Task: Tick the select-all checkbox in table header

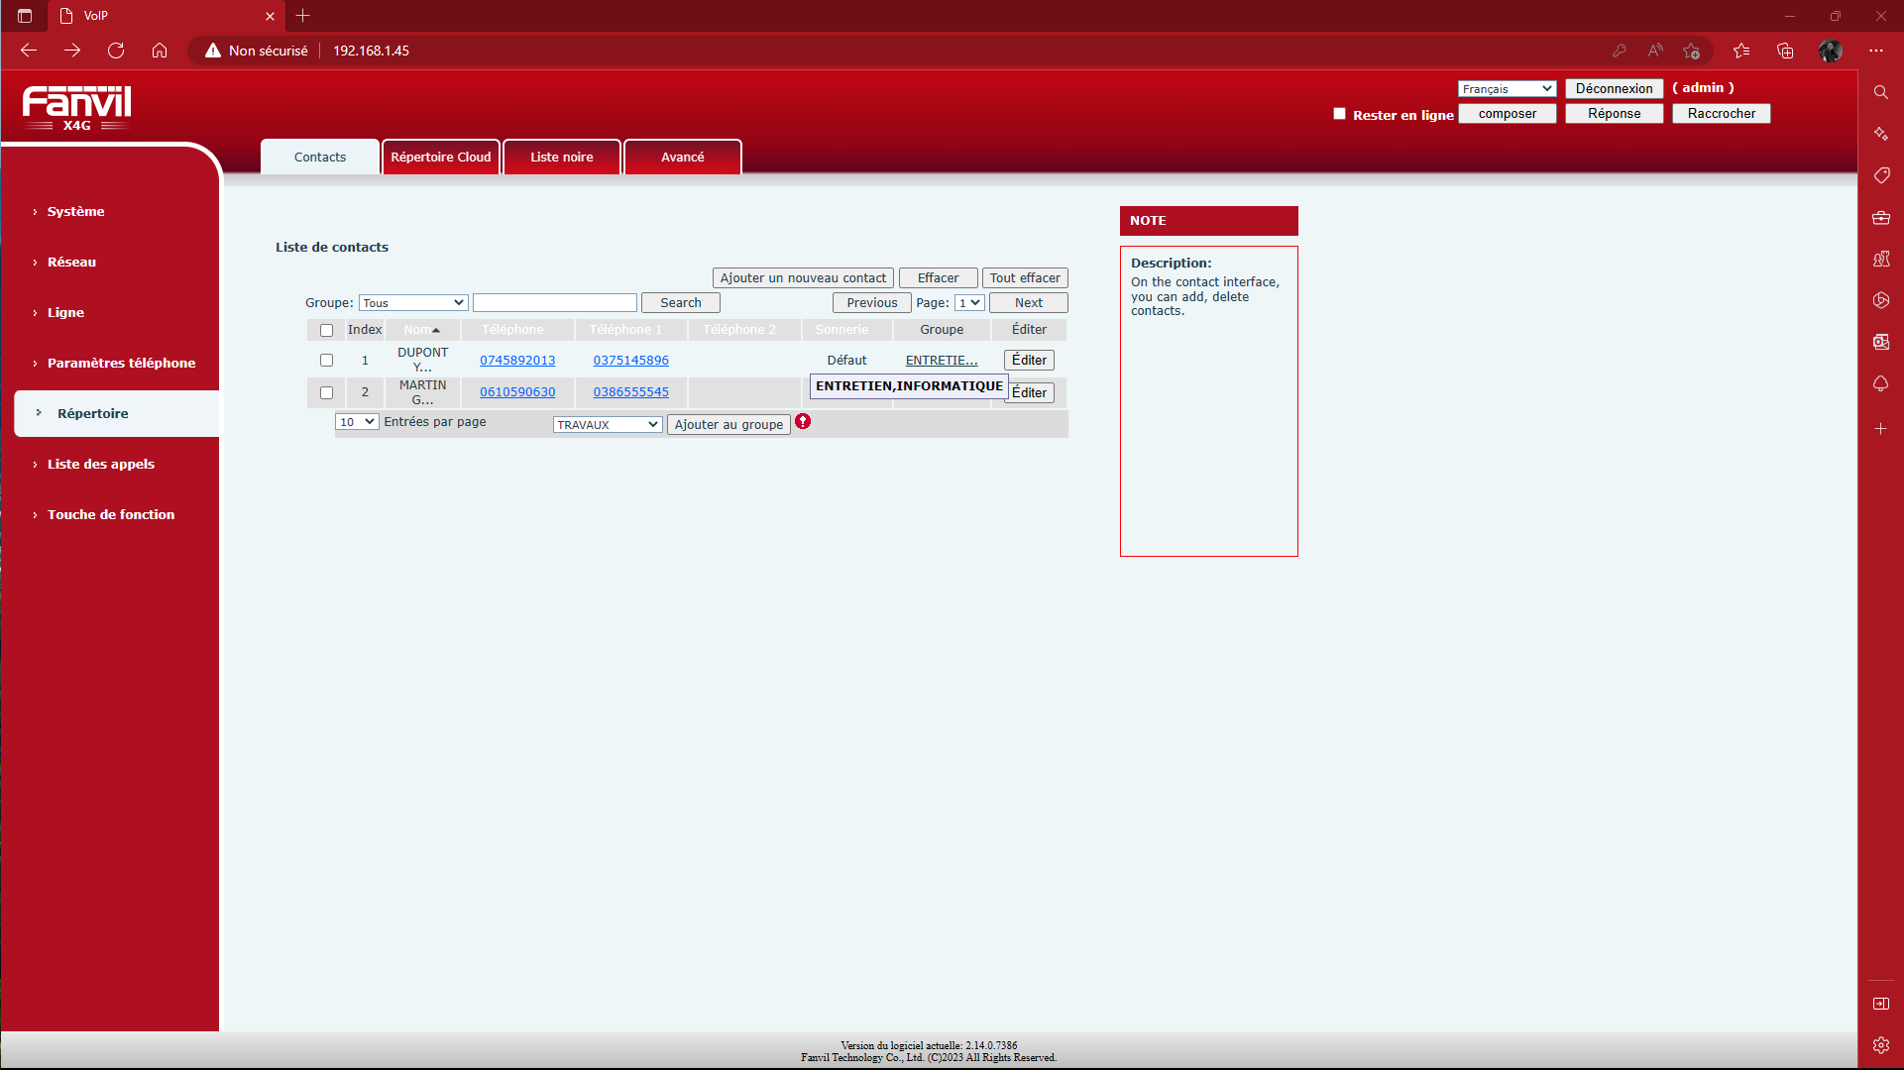Action: coord(326,330)
